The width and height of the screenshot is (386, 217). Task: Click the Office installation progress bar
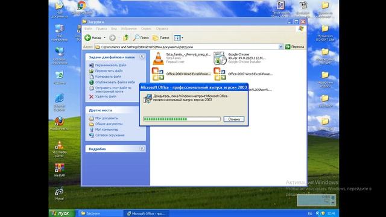[182, 119]
